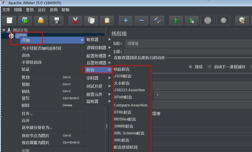Open the 运行 menu

pos(42,10)
